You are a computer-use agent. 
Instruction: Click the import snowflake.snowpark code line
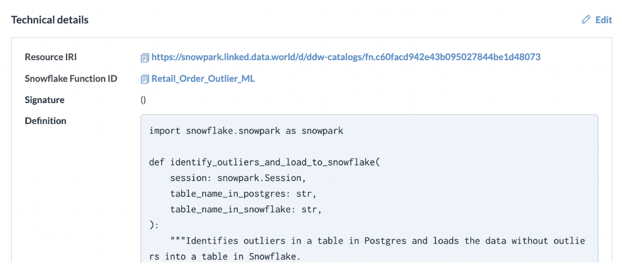pos(246,131)
